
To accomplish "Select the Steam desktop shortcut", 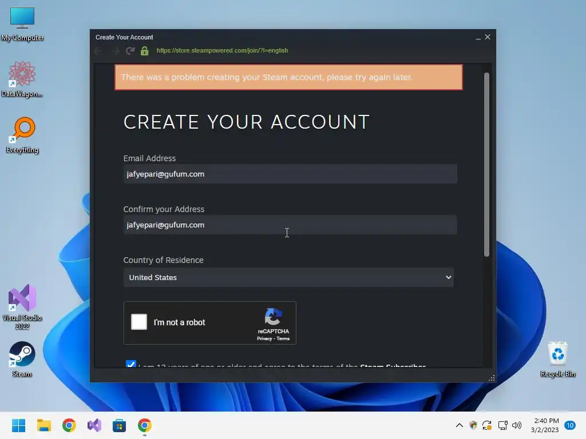I will pyautogui.click(x=22, y=359).
